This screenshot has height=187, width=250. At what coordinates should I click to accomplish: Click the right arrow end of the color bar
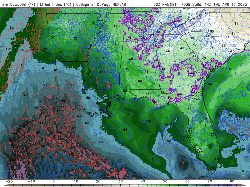[x=244, y=185]
